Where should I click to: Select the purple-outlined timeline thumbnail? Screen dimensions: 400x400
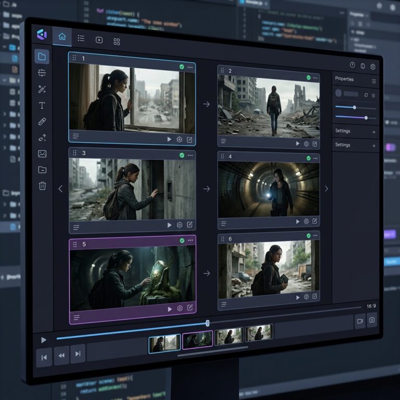click(x=197, y=340)
